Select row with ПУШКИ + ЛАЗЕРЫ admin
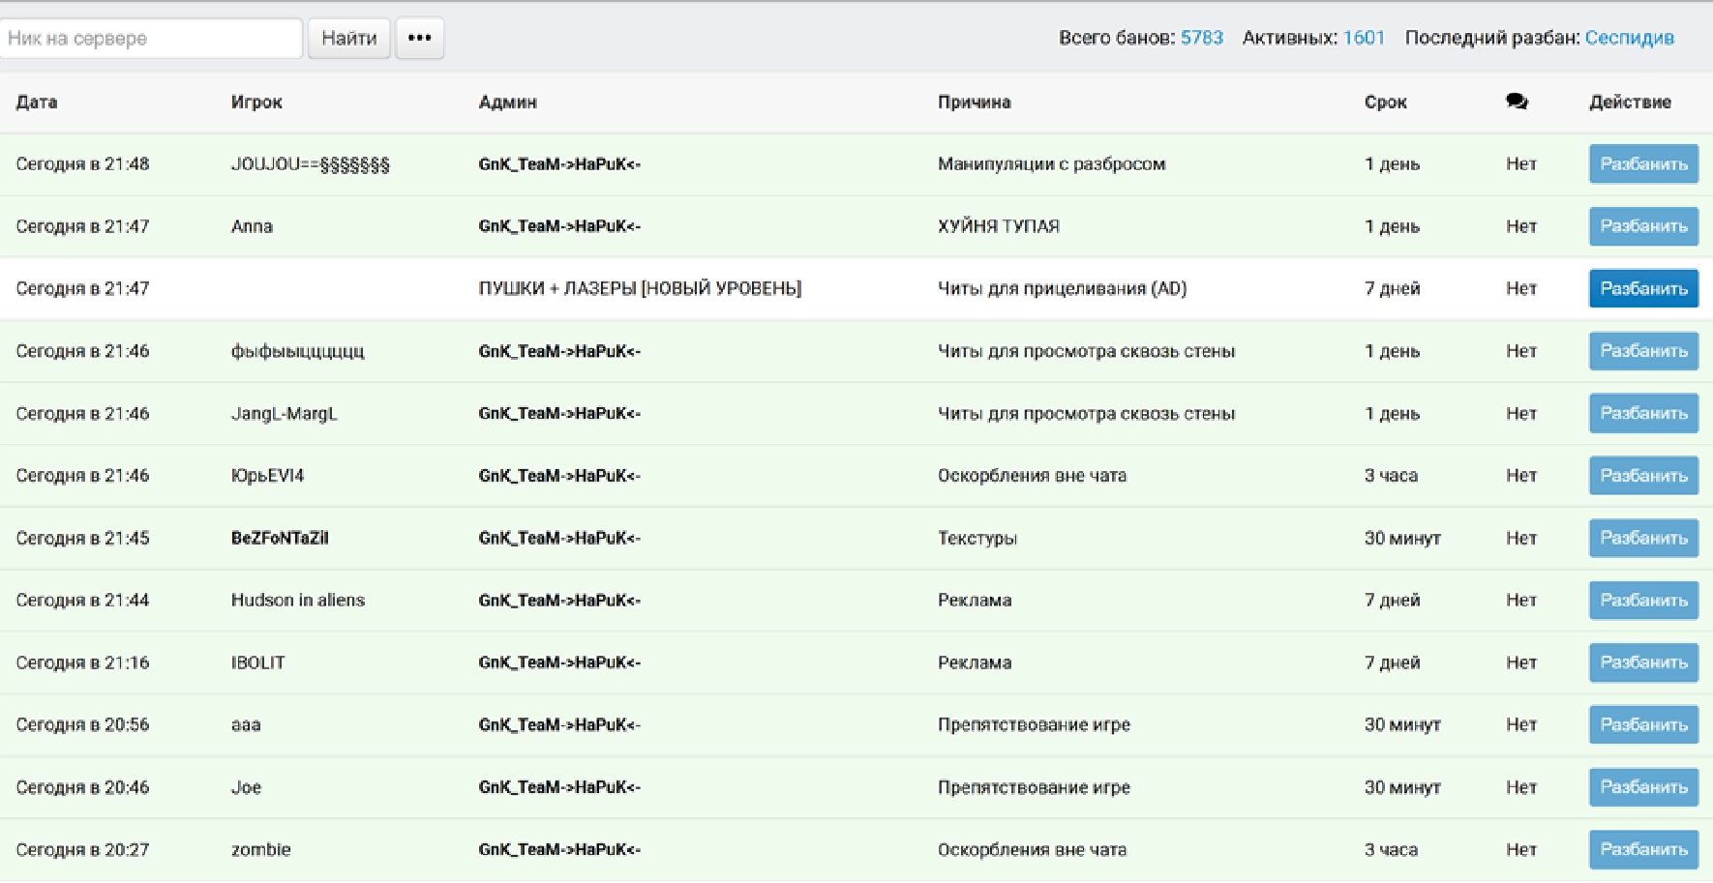The height and width of the screenshot is (883, 1713). (x=639, y=288)
